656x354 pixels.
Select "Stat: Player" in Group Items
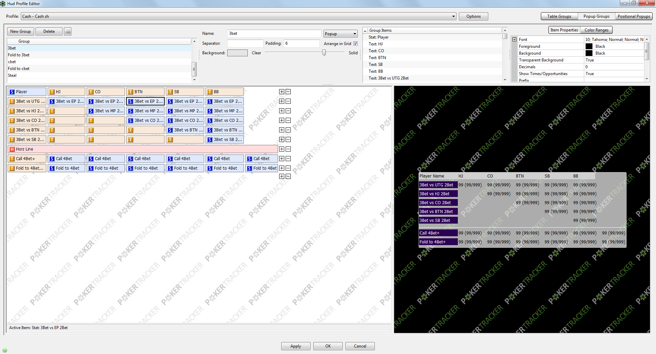(x=433, y=37)
